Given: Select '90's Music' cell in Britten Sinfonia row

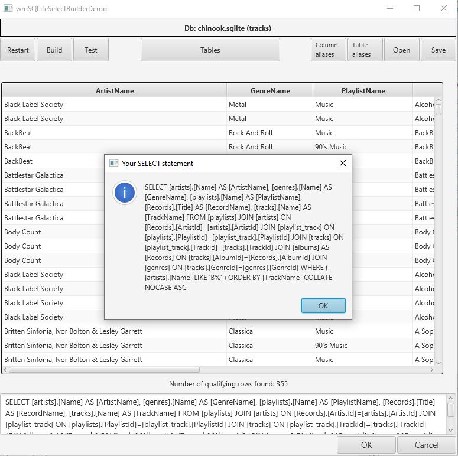Looking at the screenshot, I should point(363,346).
